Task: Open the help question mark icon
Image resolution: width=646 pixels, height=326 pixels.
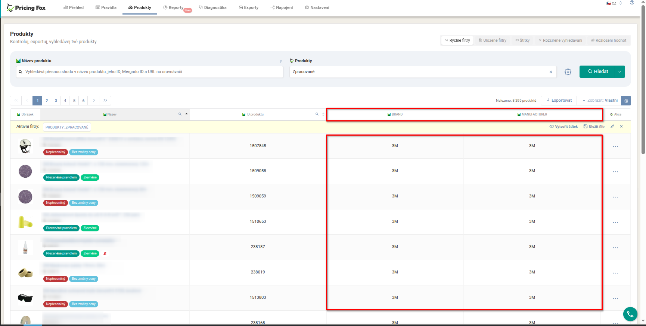Action: 632,3
